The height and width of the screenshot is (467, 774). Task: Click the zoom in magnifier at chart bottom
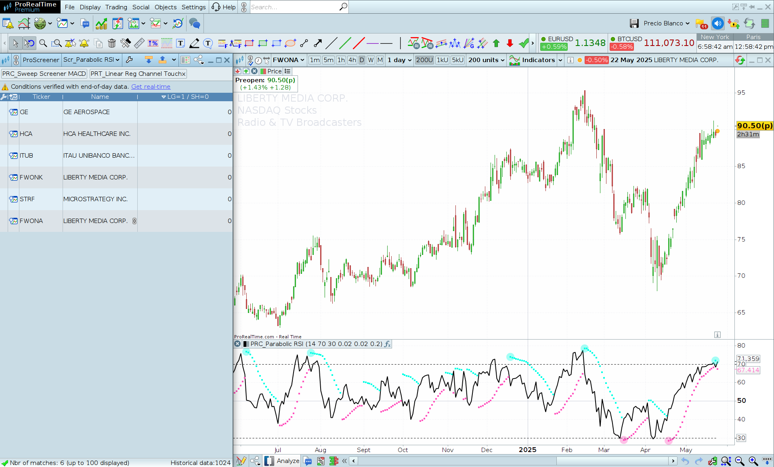(753, 461)
